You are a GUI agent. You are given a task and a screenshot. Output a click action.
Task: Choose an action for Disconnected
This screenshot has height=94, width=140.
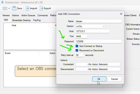click(98, 69)
